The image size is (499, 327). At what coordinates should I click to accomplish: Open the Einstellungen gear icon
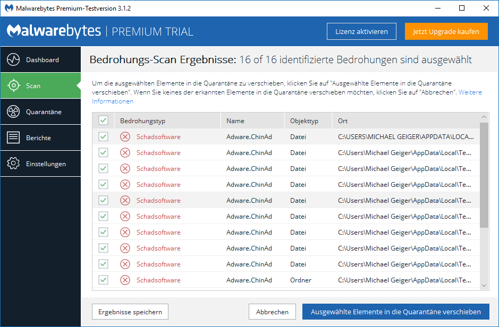(x=13, y=164)
